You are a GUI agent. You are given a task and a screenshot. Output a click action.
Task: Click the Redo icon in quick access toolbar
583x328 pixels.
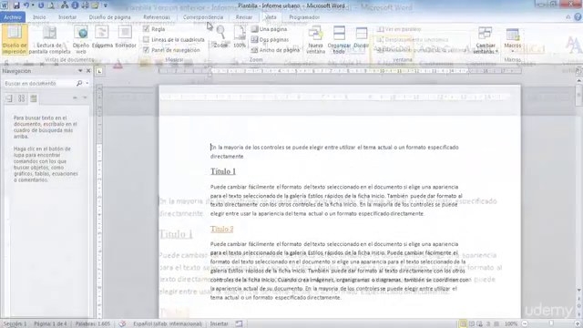click(x=41, y=5)
